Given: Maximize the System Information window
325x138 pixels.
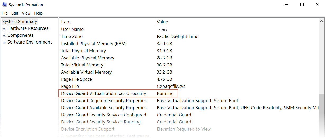Looking at the screenshot, I should click(302, 5).
